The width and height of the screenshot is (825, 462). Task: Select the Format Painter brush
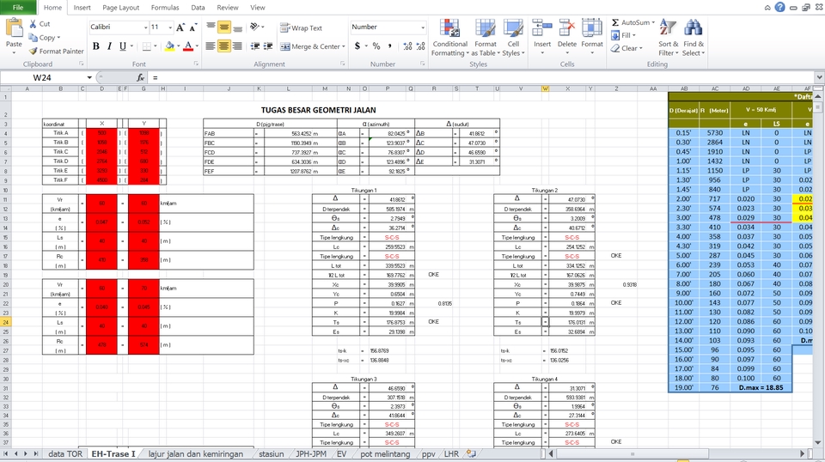34,51
